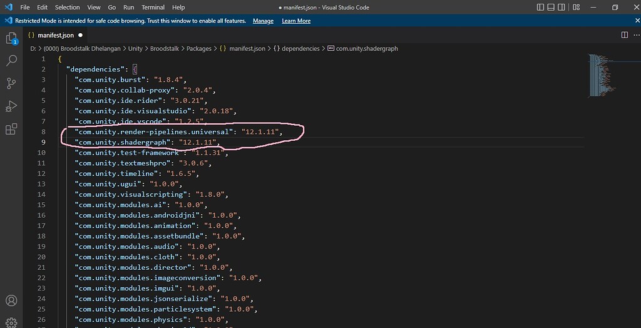The image size is (641, 328).
Task: Open the Source Control view
Action: (x=11, y=83)
